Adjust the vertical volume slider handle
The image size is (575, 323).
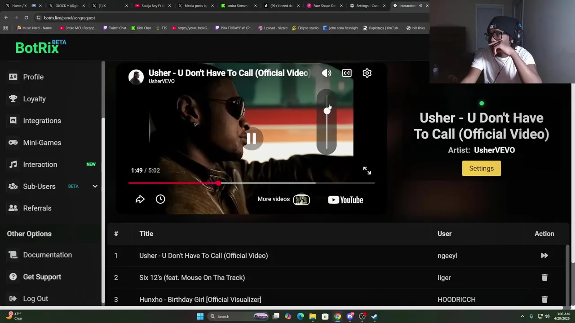[327, 111]
